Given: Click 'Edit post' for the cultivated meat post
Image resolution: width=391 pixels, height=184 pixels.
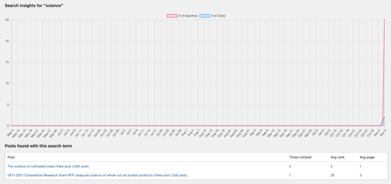Looking at the screenshot, I should pyautogui.click(x=81, y=166).
